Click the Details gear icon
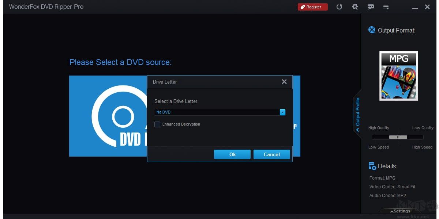Screen dimensions: 439x219 coord(372,166)
